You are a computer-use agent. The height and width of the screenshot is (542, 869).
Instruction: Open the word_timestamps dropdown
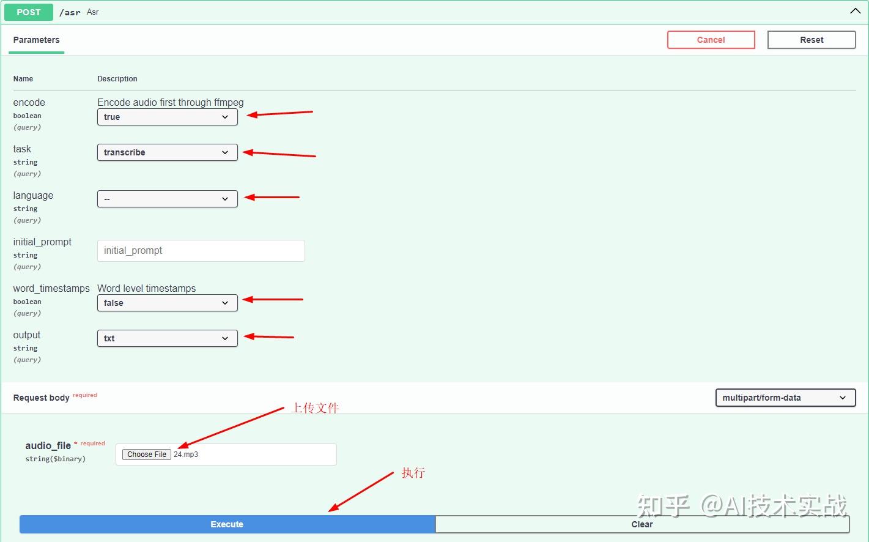tap(167, 303)
